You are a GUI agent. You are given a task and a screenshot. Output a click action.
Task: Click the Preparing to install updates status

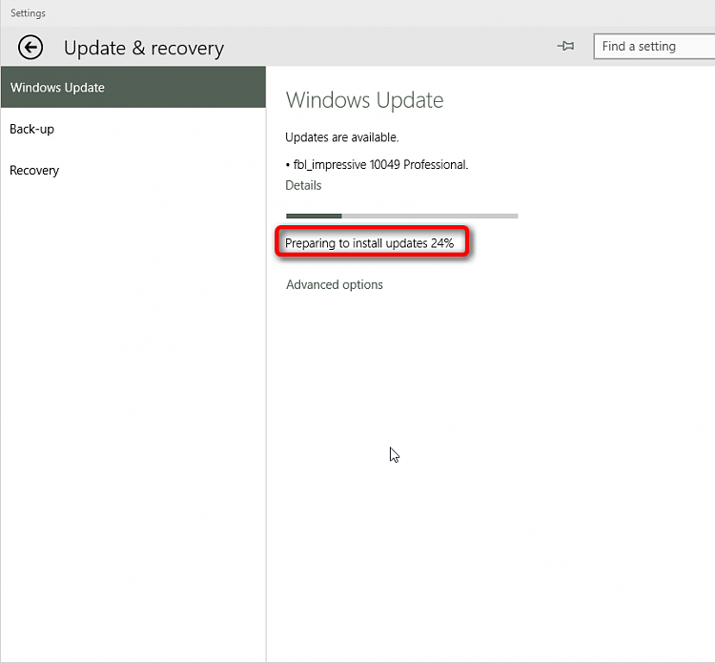tap(369, 243)
